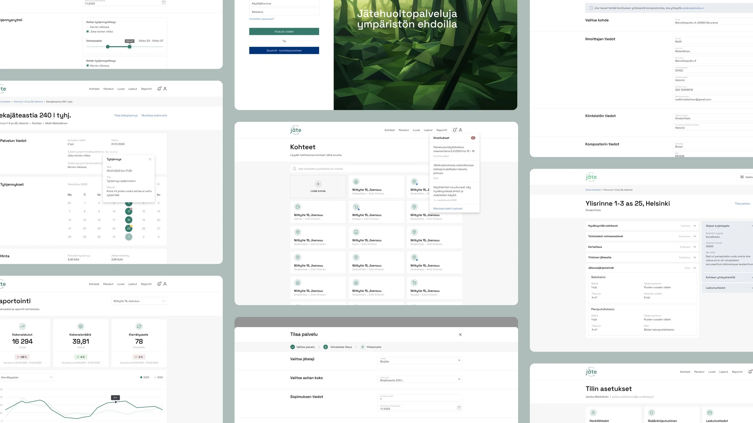Click the next month arrow in Tyhjennykset calendar
This screenshot has width=753, height=423.
pos(158,184)
